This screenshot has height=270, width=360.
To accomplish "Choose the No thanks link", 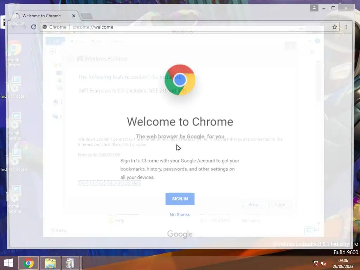I will [x=180, y=215].
